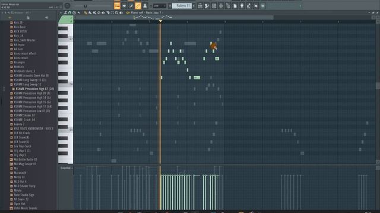
Task: Click the piano roll stamp circle icon
Action: coord(74,13)
